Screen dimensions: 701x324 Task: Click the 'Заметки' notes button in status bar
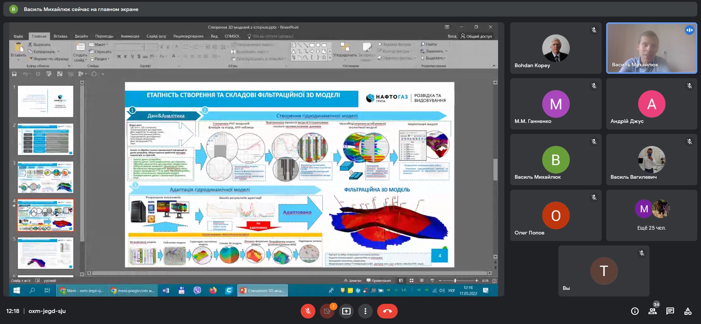point(353,281)
